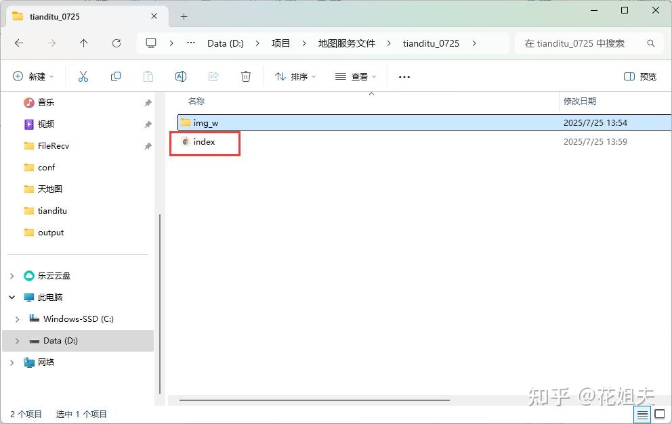The width and height of the screenshot is (672, 424).
Task: Click the 2025/7/25 13:59 date cell
Action: 595,142
